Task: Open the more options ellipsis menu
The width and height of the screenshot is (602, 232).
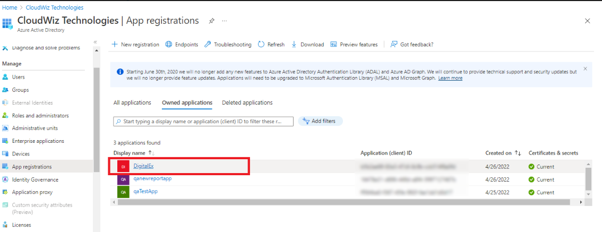Action: (x=225, y=21)
